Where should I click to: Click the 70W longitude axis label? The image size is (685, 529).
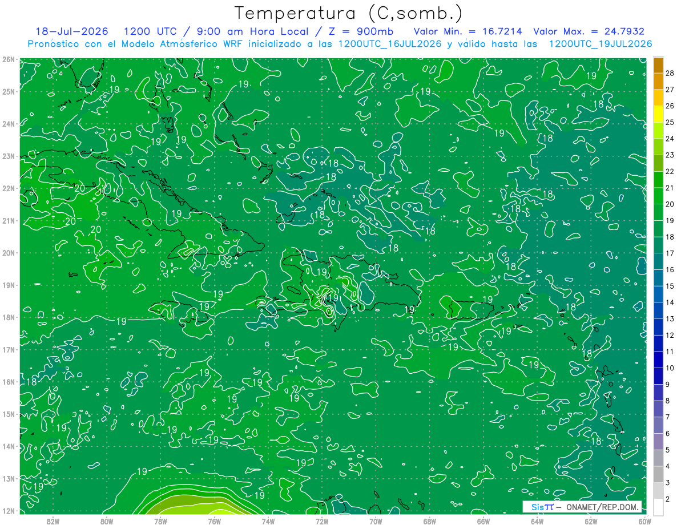click(x=376, y=521)
